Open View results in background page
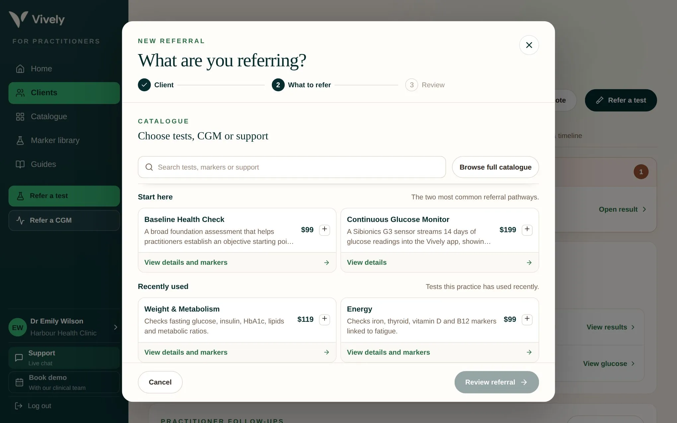This screenshot has width=677, height=423. pyautogui.click(x=611, y=327)
